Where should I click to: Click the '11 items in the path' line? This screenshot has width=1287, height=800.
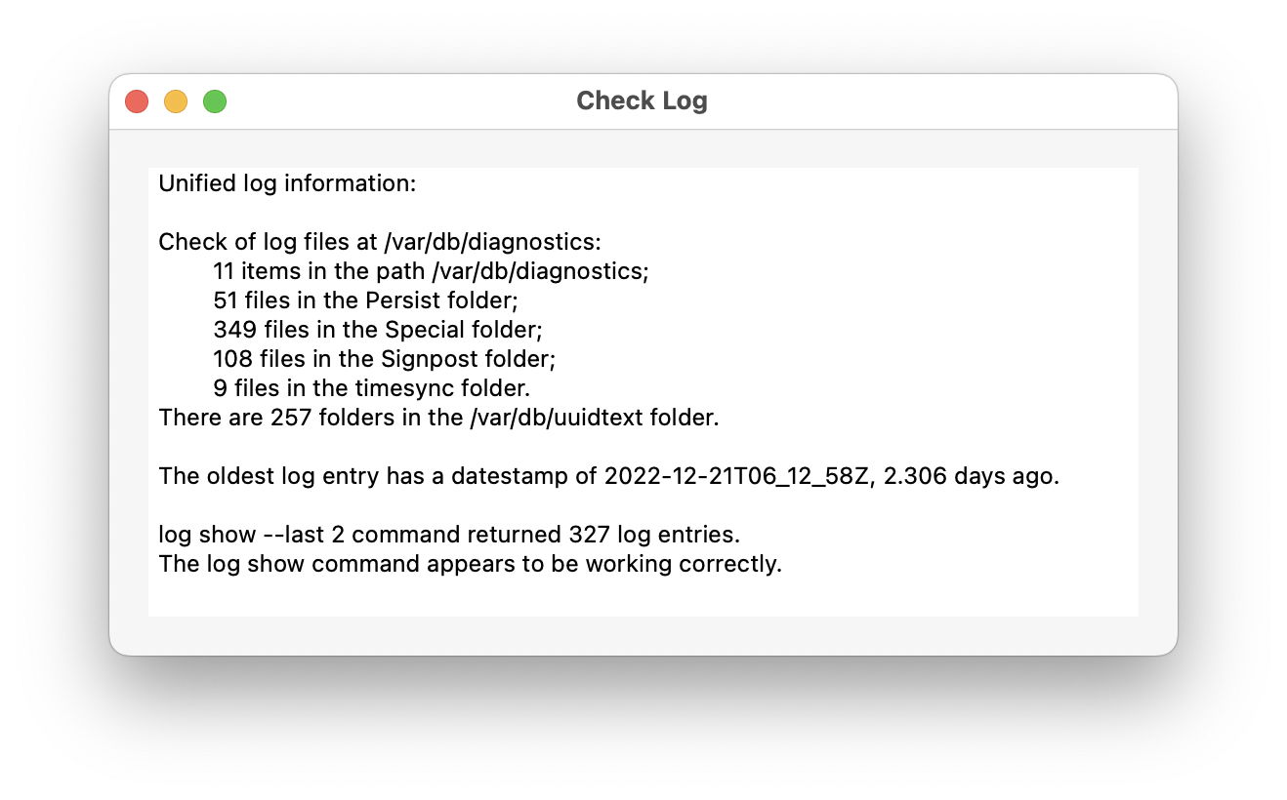click(431, 271)
